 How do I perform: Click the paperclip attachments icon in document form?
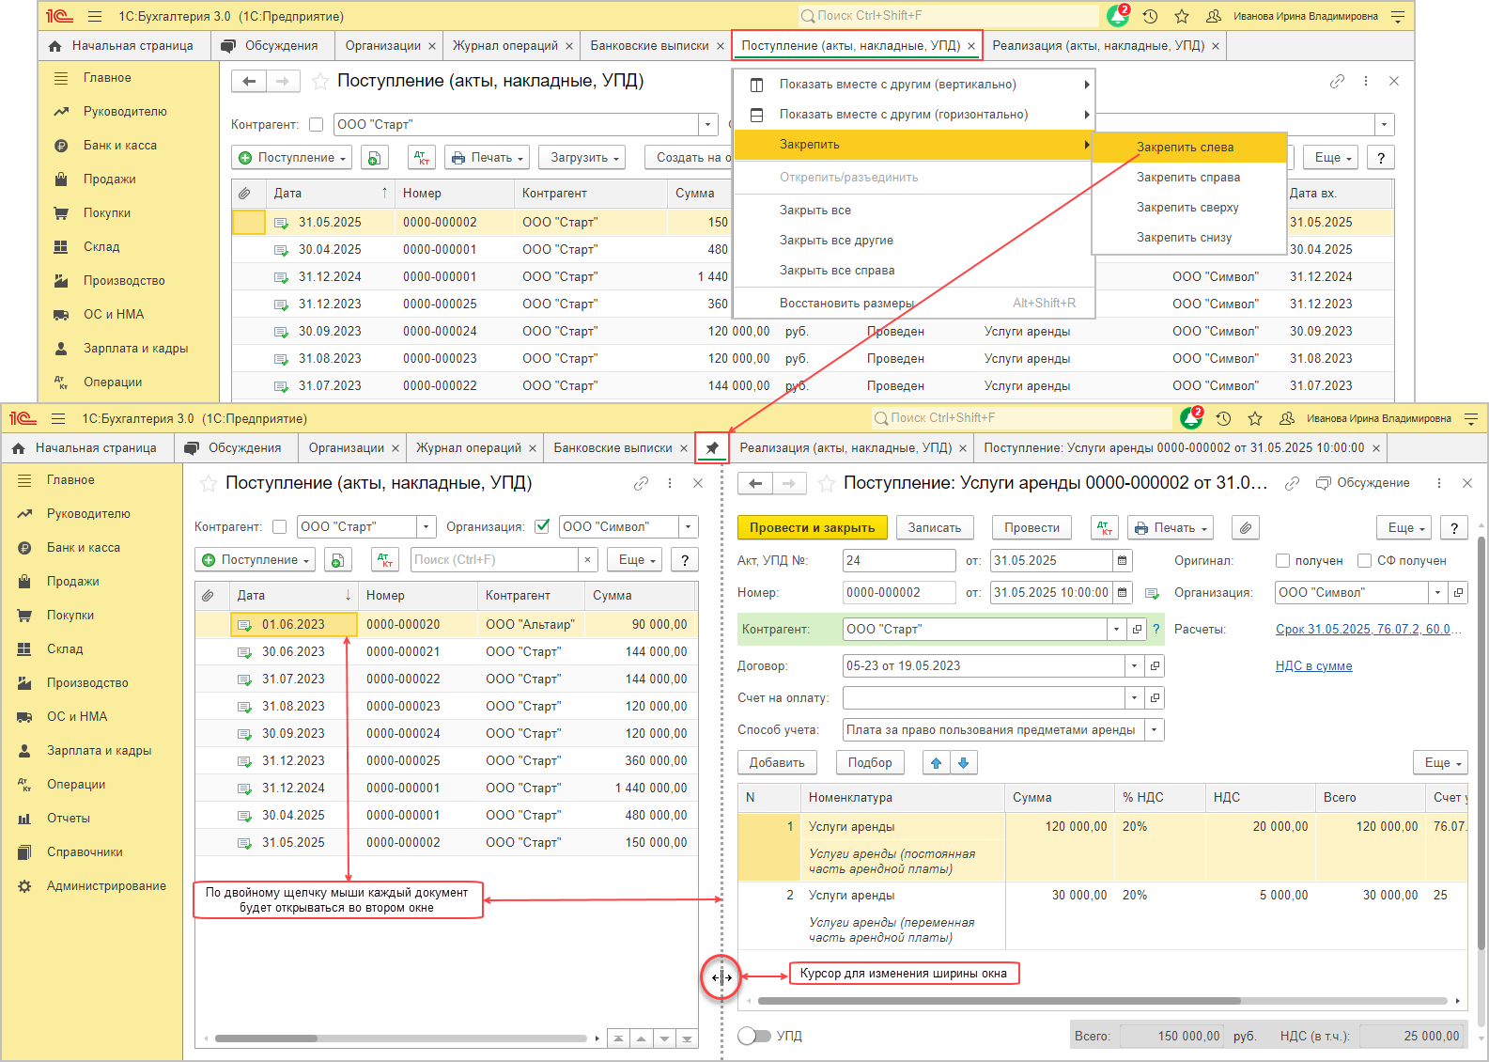pyautogui.click(x=1245, y=528)
